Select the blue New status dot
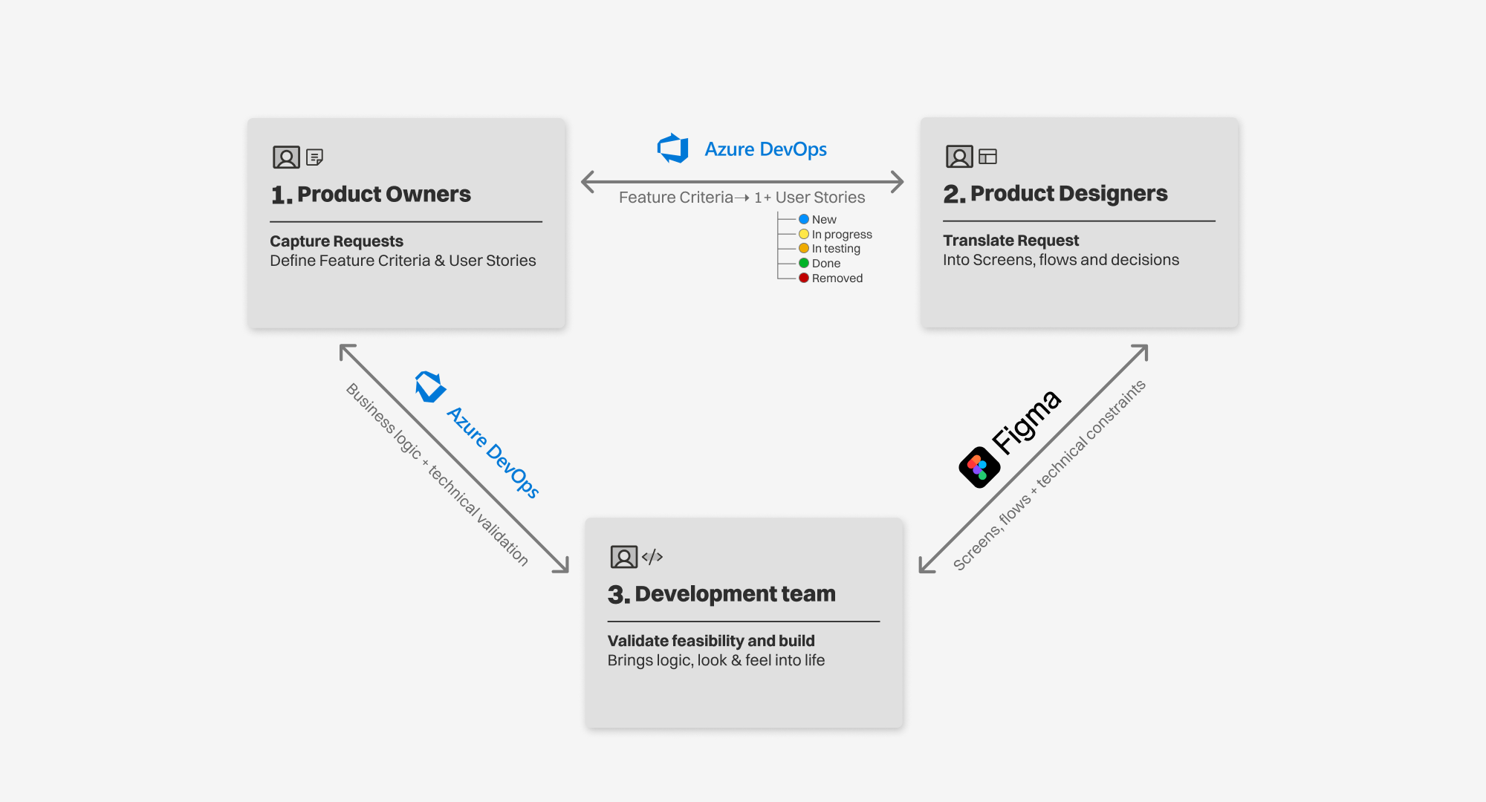 804,219
